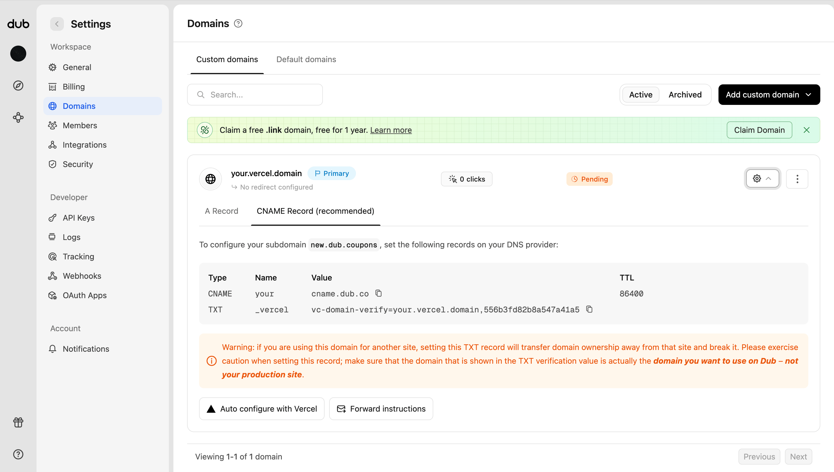
Task: Click the Next page button
Action: 798,456
